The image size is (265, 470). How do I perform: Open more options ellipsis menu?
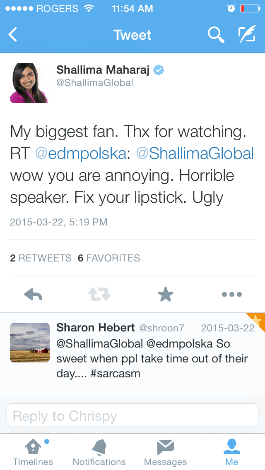point(231,295)
